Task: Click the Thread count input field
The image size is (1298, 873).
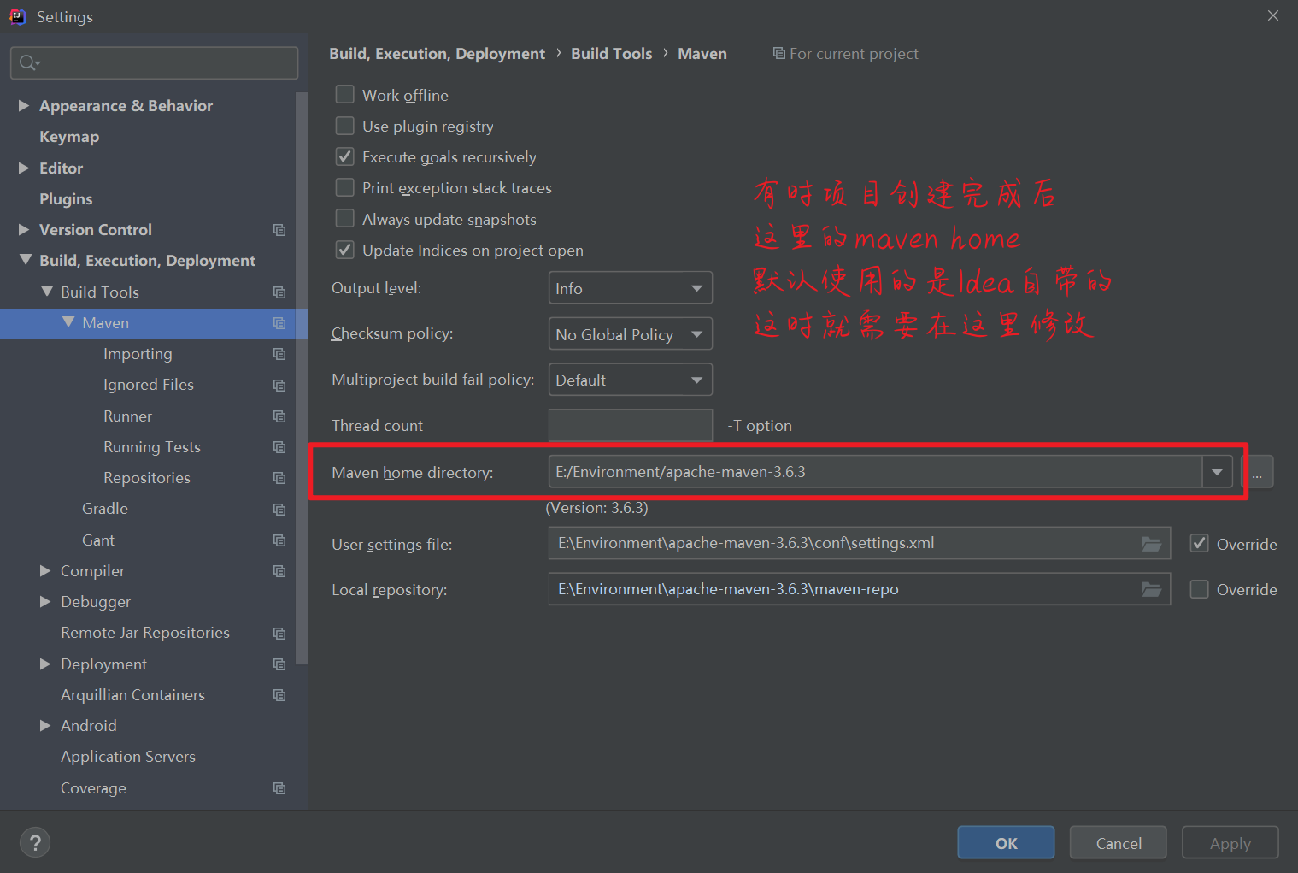Action: pyautogui.click(x=631, y=425)
